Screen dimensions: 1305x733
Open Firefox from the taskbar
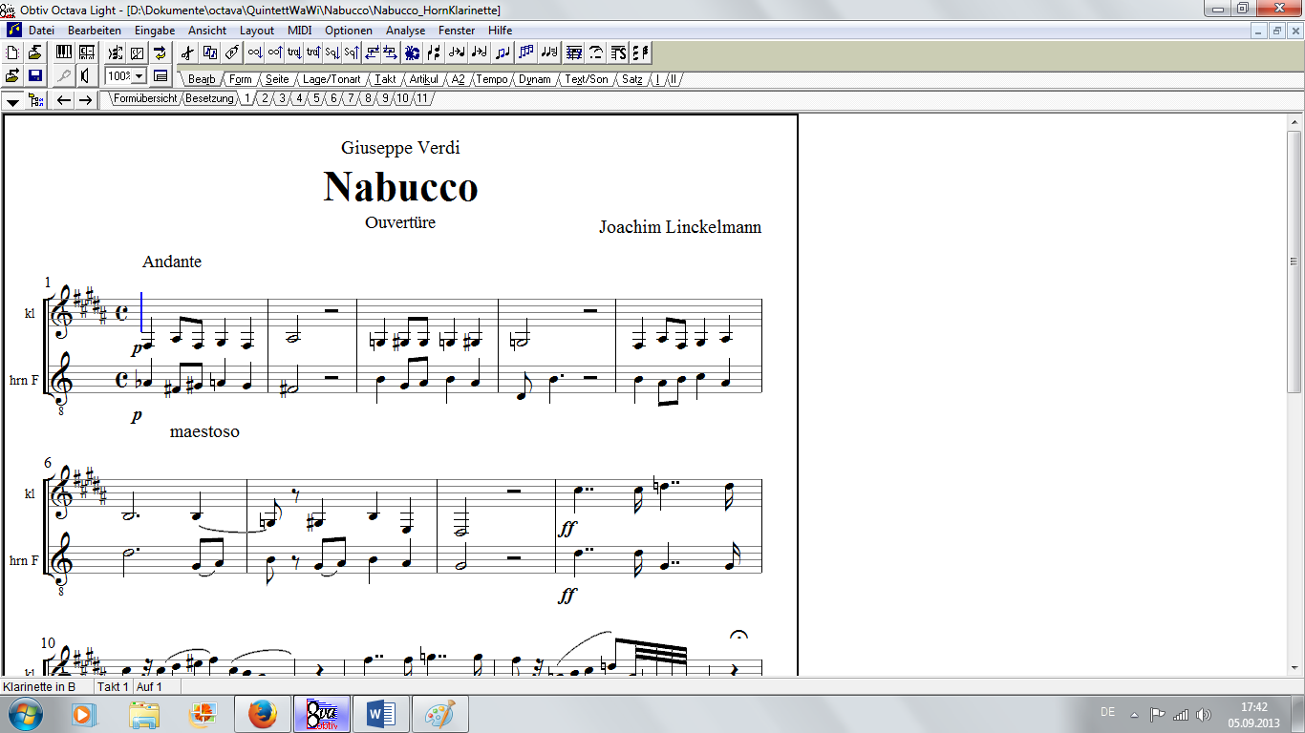262,713
